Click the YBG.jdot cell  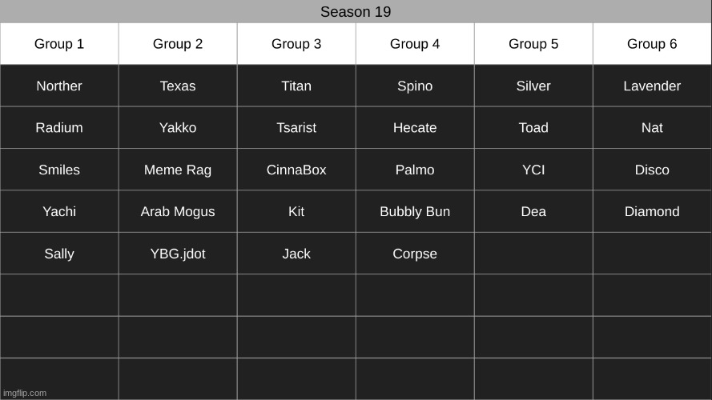[x=178, y=254]
